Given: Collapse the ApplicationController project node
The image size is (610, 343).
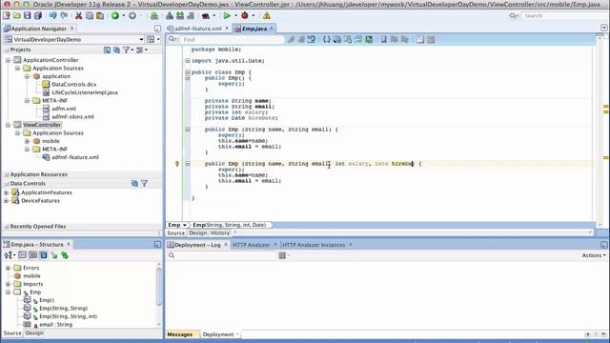Looking at the screenshot, I should click(x=8, y=60).
